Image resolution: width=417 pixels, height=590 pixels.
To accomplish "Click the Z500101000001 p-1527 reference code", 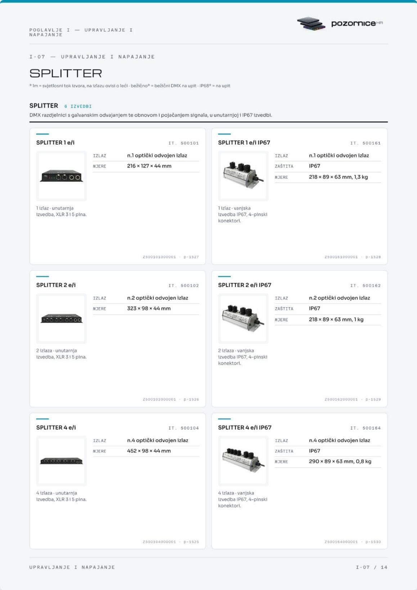I will (x=171, y=257).
